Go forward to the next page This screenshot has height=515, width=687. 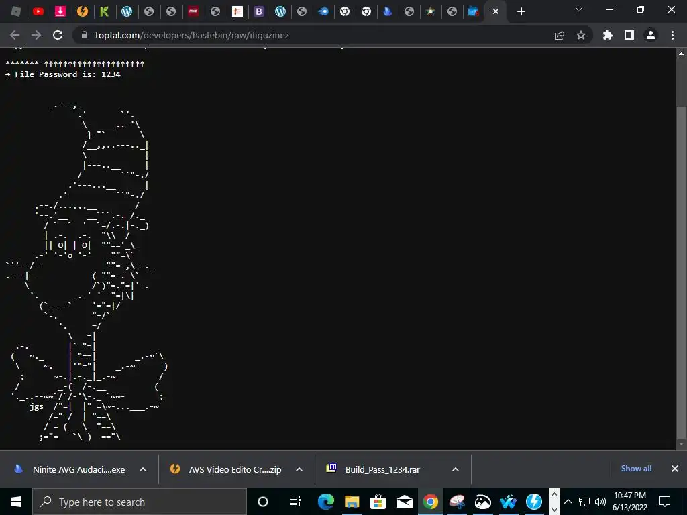coord(36,35)
